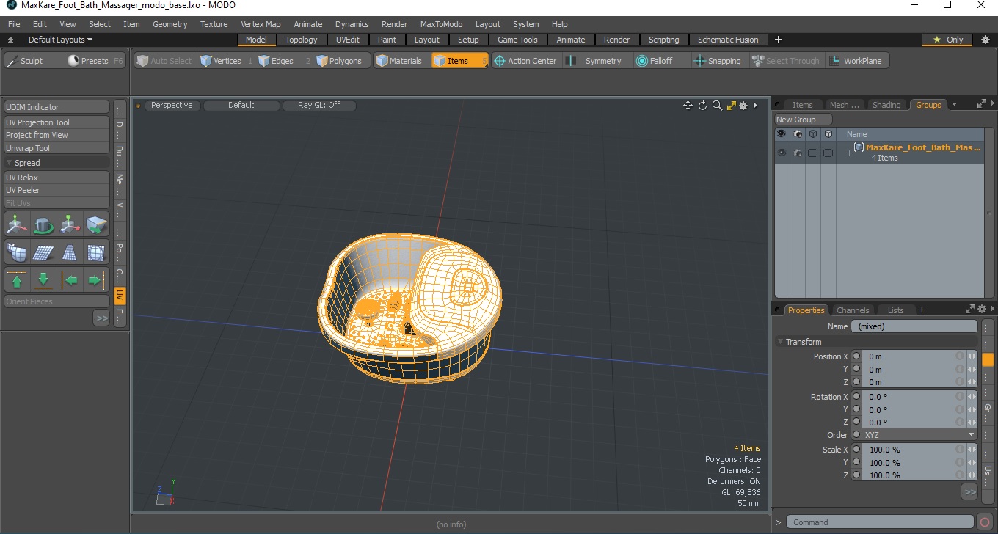Click the viewport rotate icon

702,106
